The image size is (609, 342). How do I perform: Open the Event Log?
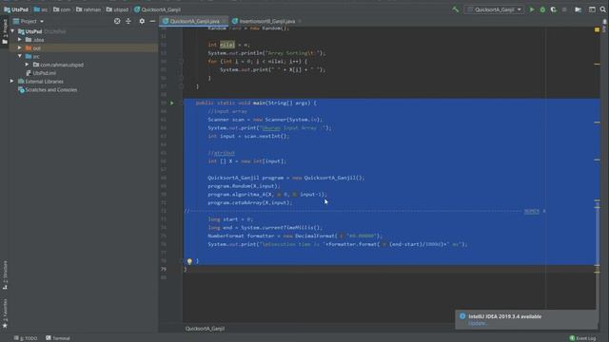pyautogui.click(x=582, y=338)
